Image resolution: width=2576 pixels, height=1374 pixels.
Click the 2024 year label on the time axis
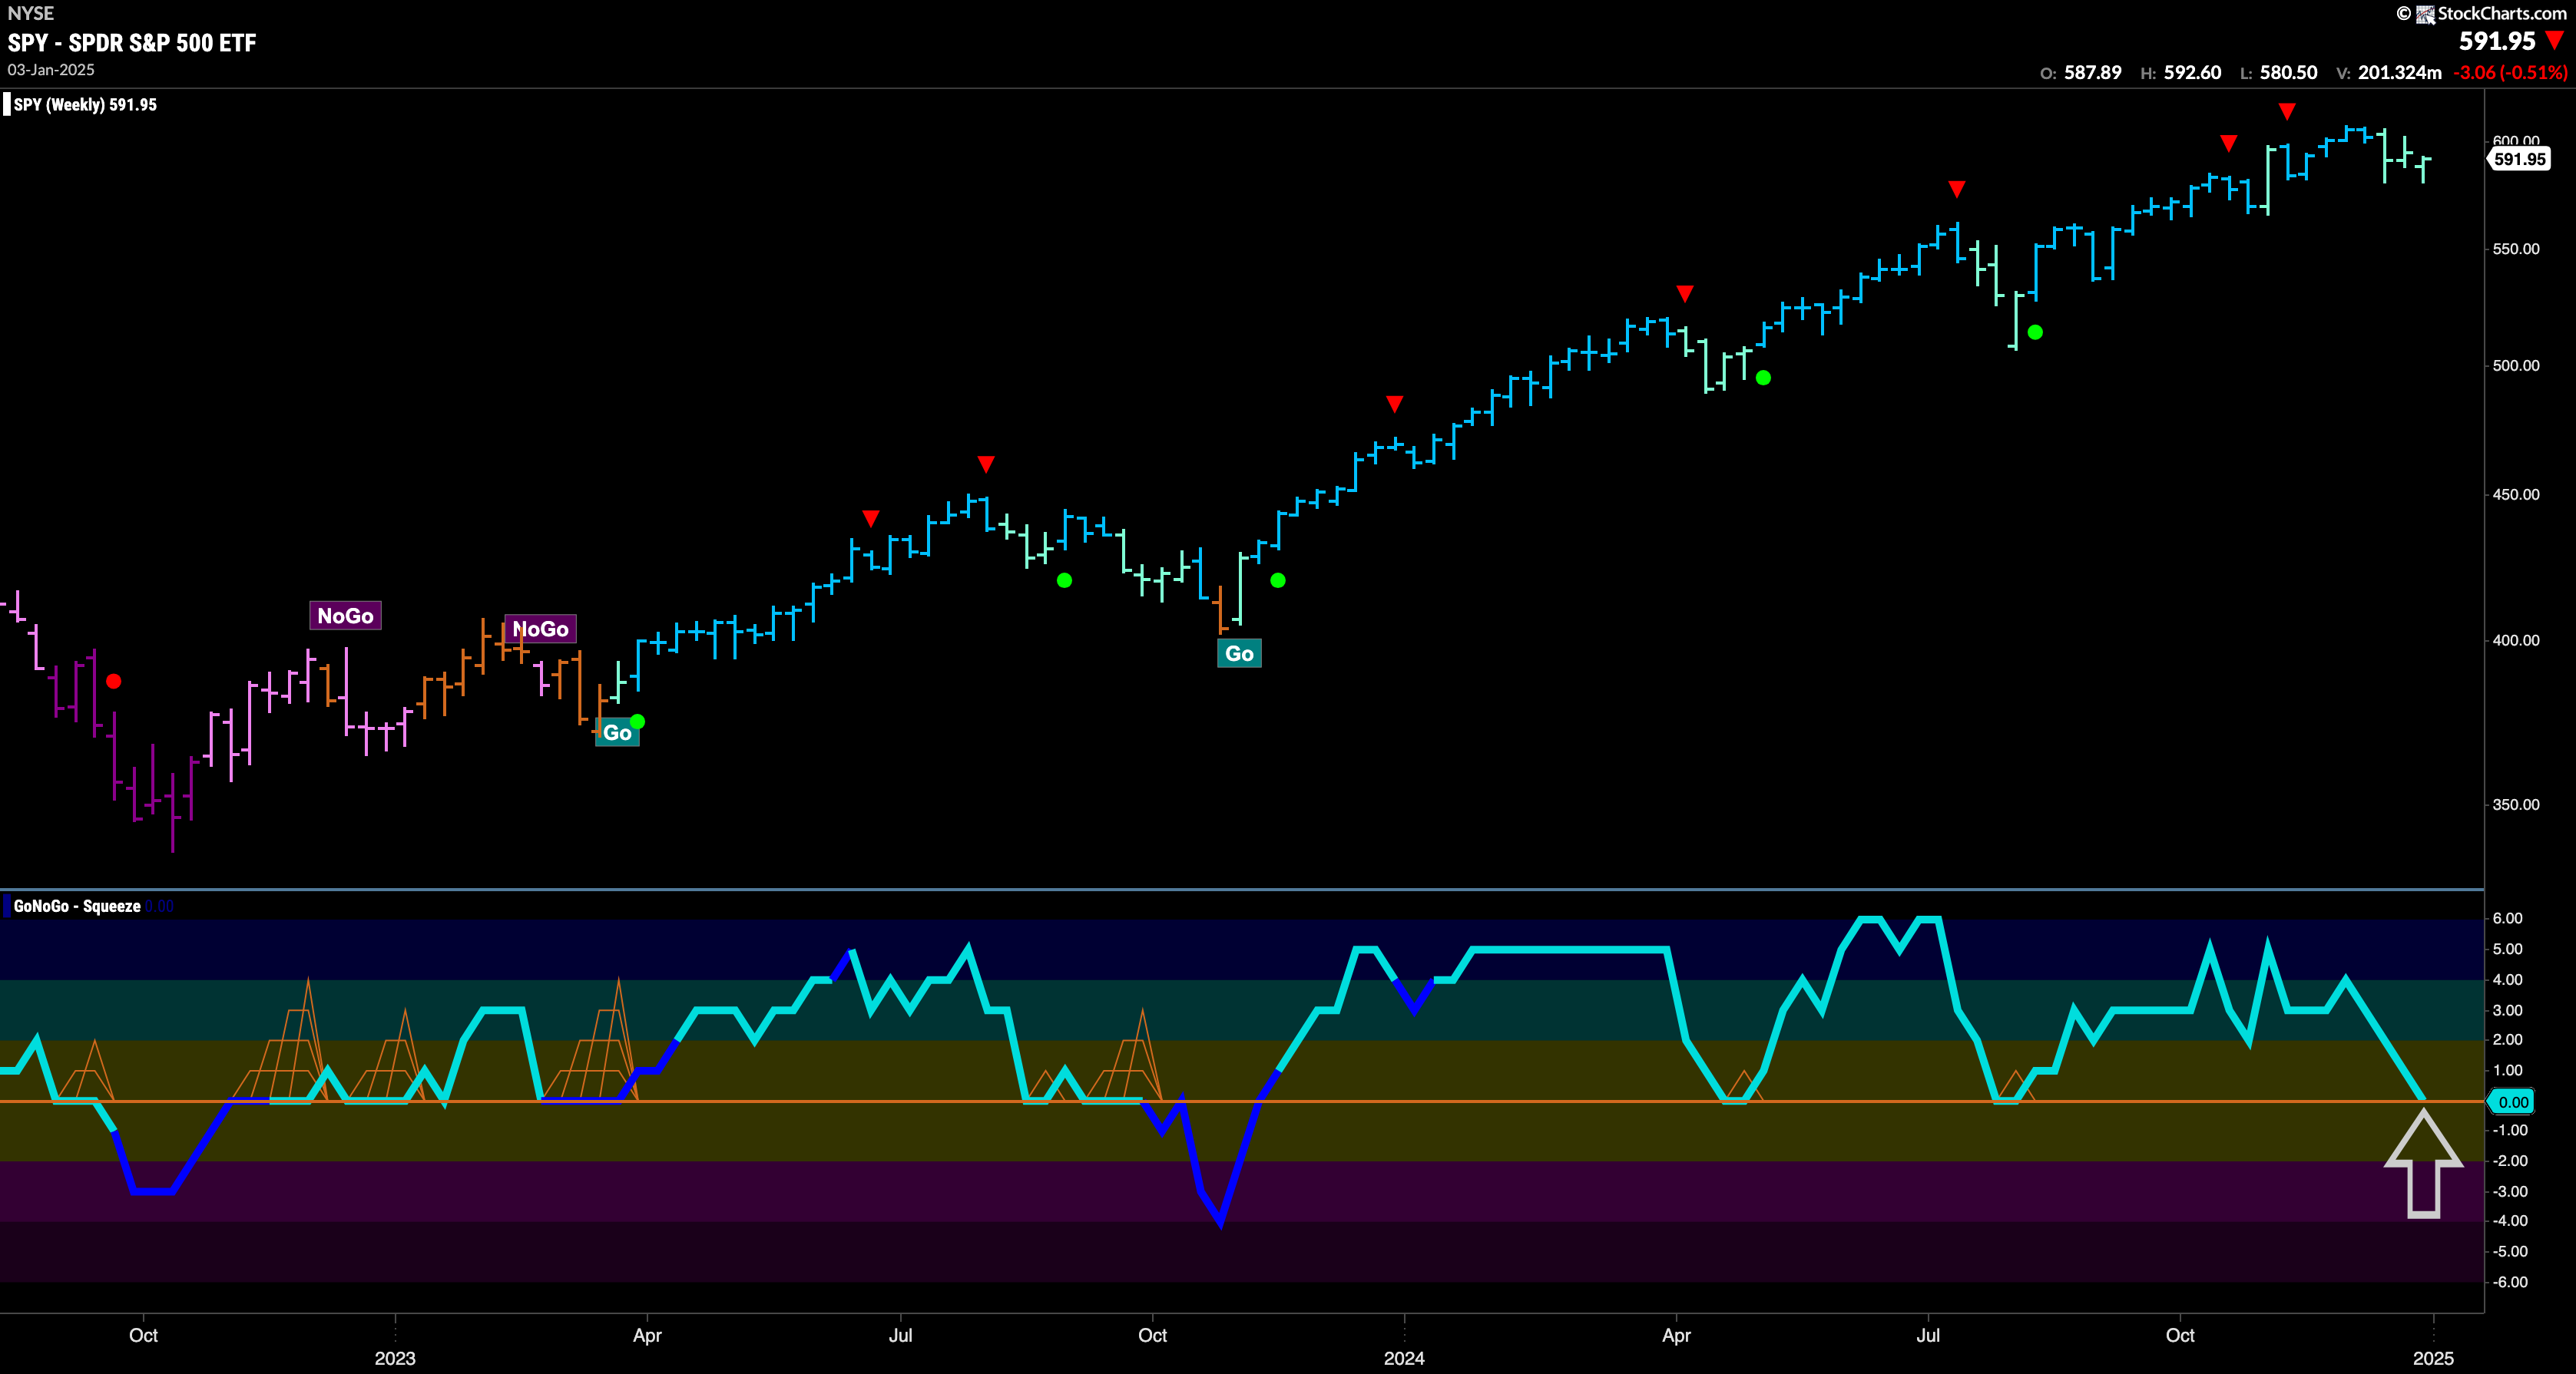(1404, 1358)
